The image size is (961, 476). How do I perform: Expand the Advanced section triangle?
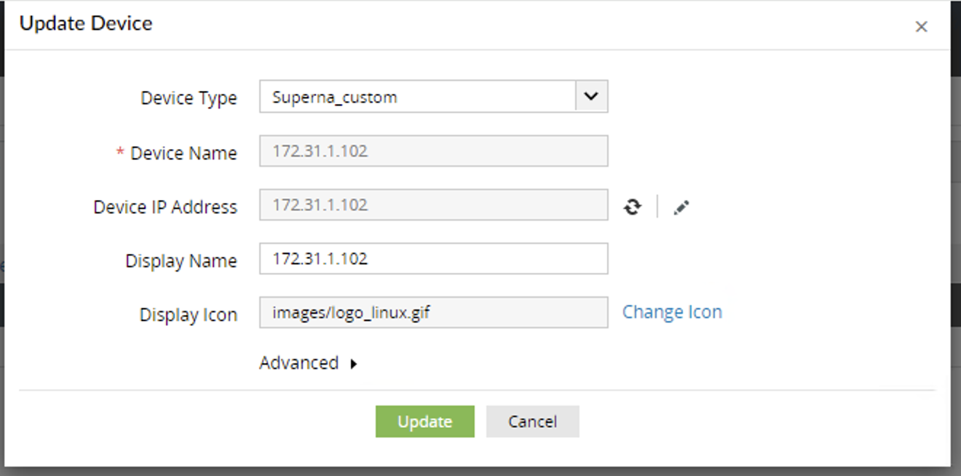pos(354,364)
